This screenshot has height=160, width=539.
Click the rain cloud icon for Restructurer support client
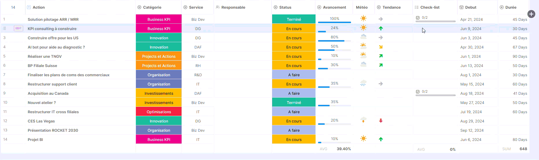click(x=363, y=84)
